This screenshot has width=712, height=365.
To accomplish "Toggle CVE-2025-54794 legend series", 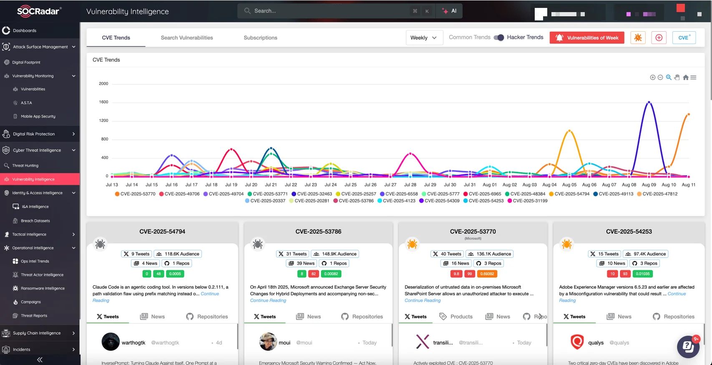I will tap(569, 194).
